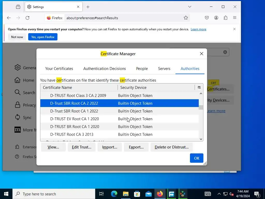Open the volume speaker tray icon

[x=232, y=194]
